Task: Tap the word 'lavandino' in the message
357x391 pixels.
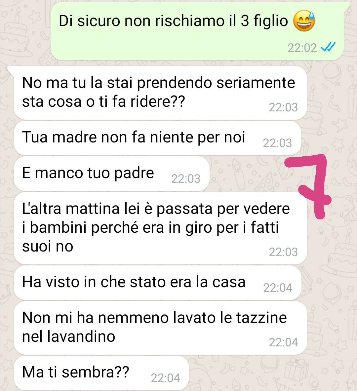Action: point(81,336)
